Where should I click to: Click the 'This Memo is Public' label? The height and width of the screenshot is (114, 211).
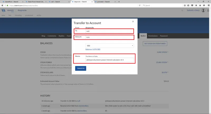pyautogui.click(x=92, y=56)
